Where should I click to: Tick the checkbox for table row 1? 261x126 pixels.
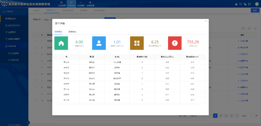[35, 41]
